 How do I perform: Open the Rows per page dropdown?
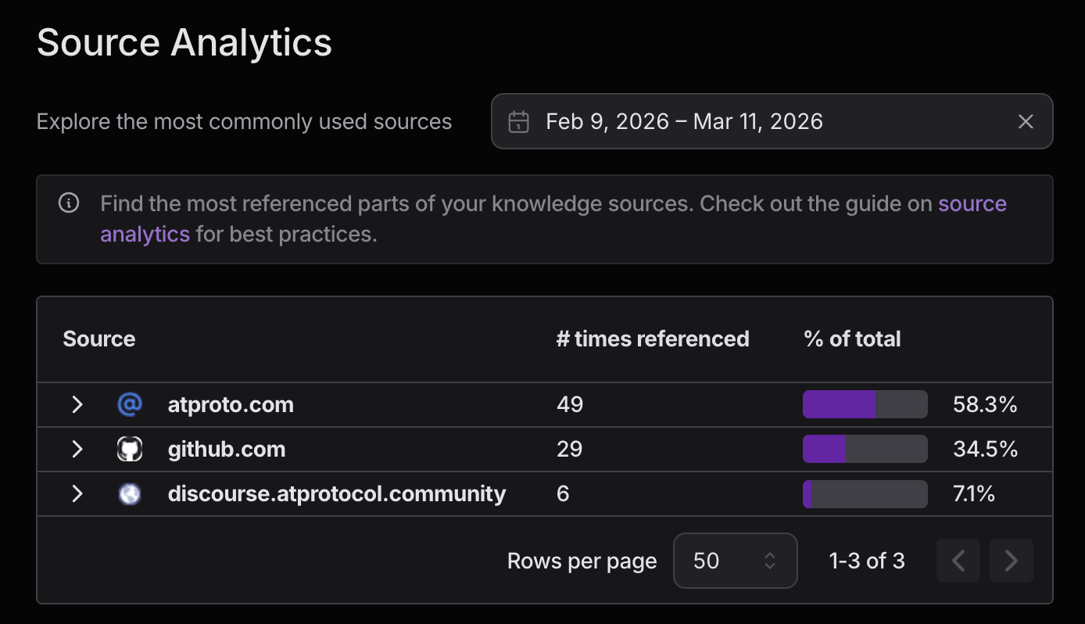(734, 561)
